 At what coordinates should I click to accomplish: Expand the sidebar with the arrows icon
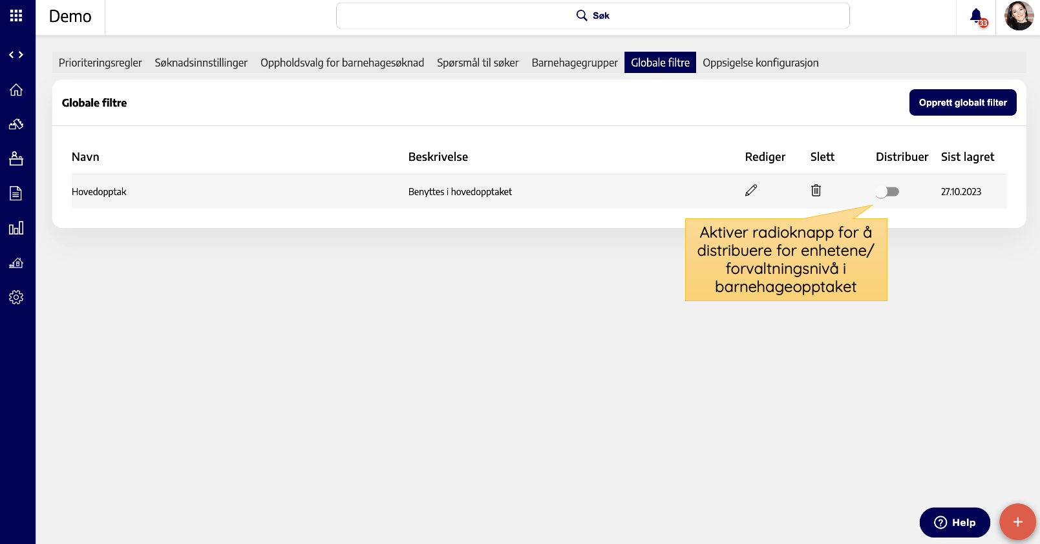click(x=16, y=55)
